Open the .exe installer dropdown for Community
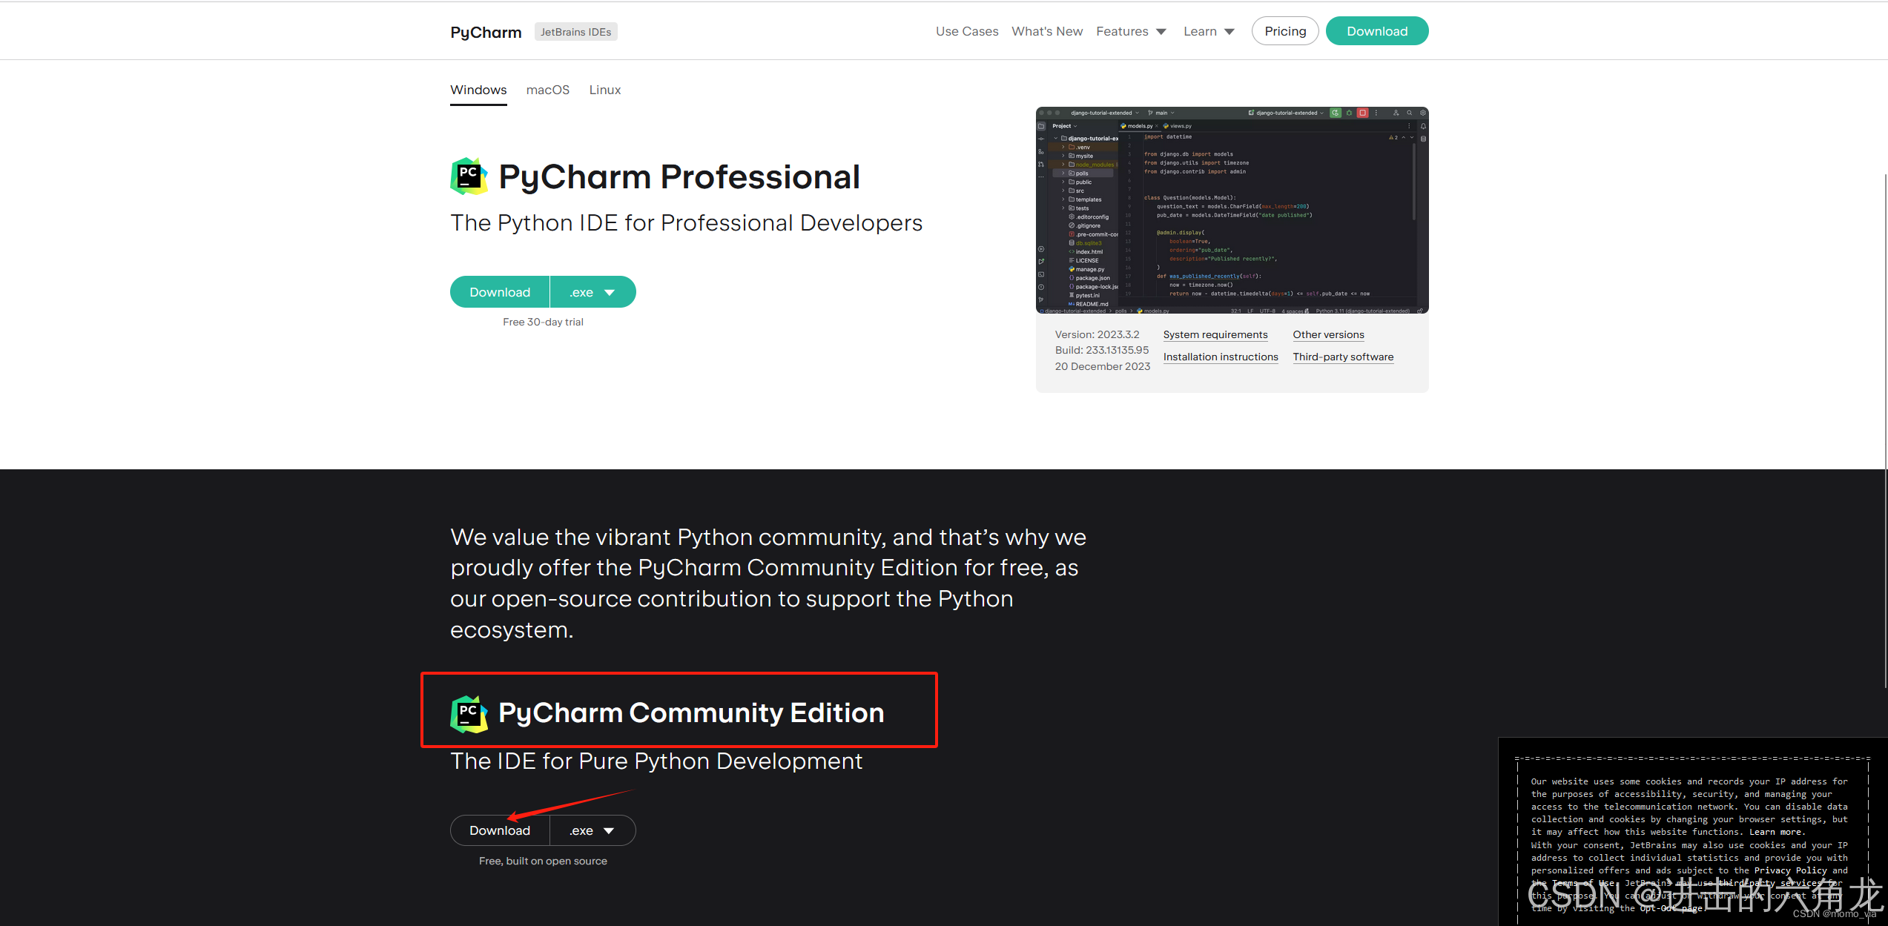Image resolution: width=1888 pixels, height=926 pixels. (593, 830)
